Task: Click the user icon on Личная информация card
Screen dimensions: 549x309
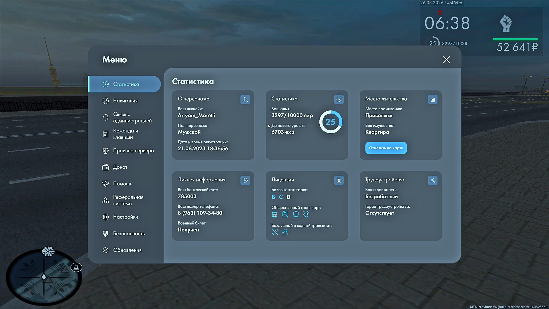Action: click(x=245, y=180)
